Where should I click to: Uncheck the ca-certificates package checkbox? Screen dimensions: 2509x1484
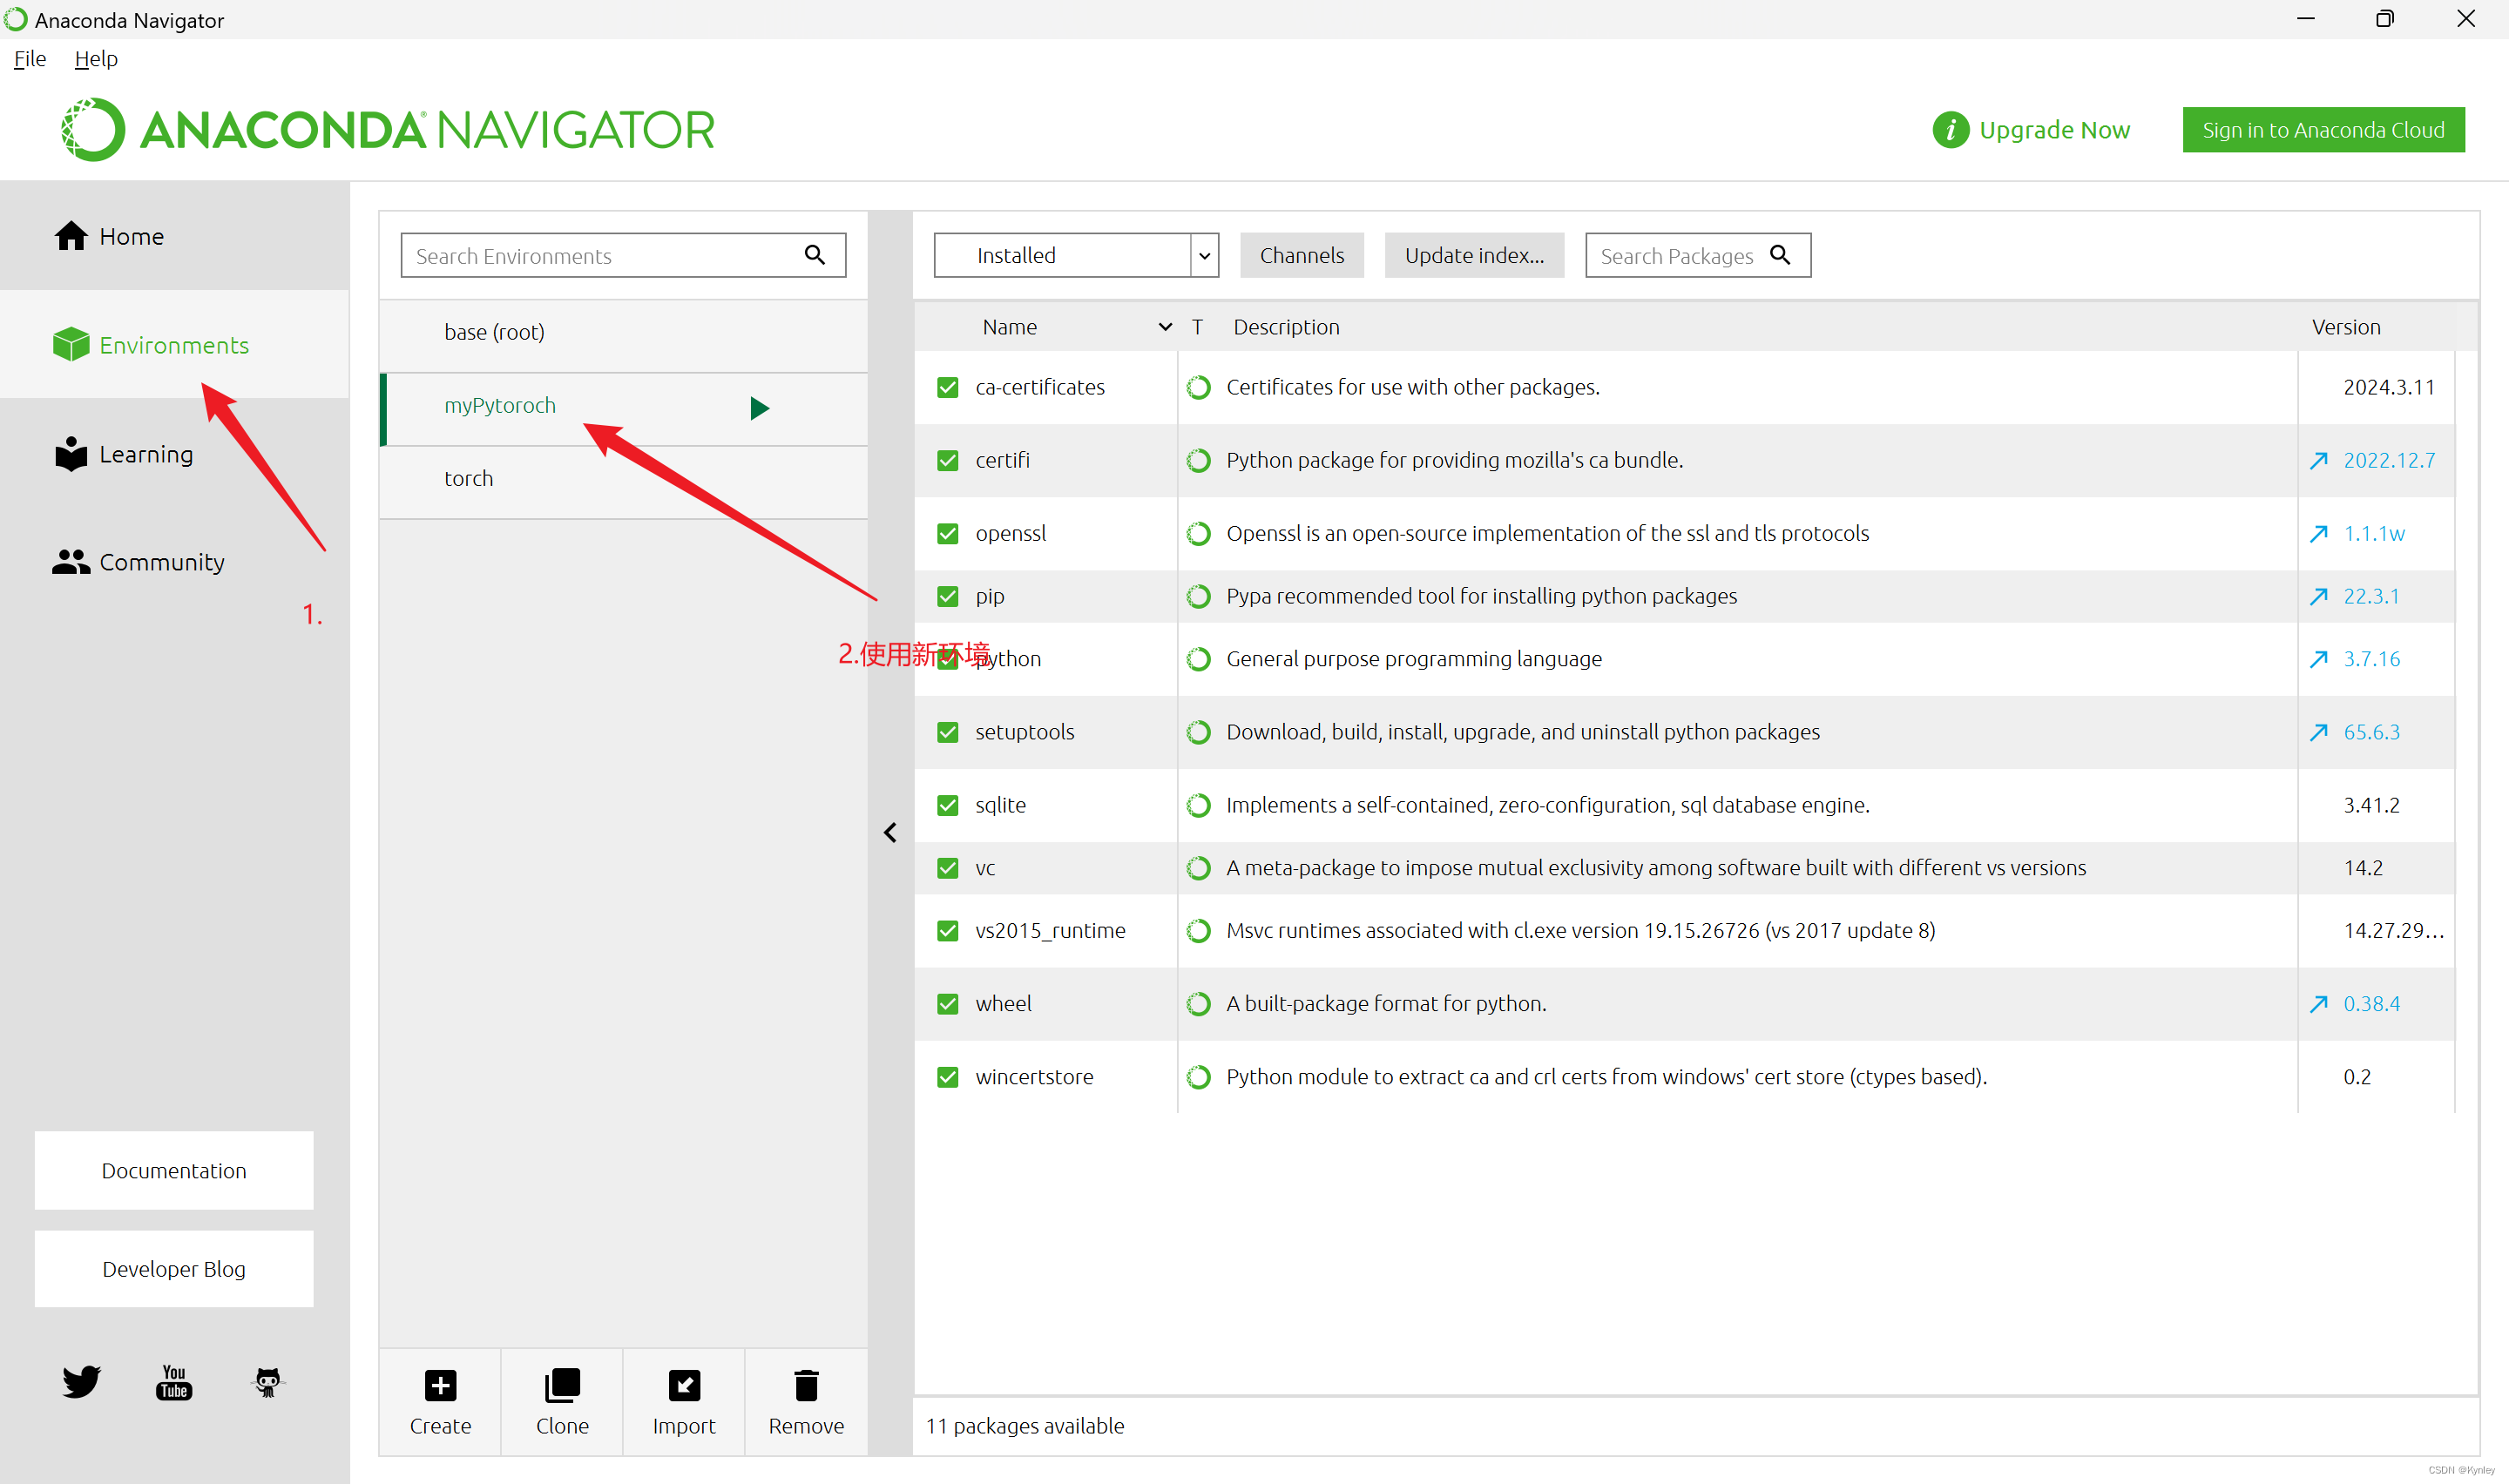947,387
